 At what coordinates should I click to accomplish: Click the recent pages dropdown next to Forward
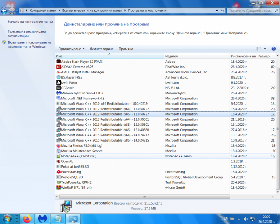coord(17,11)
